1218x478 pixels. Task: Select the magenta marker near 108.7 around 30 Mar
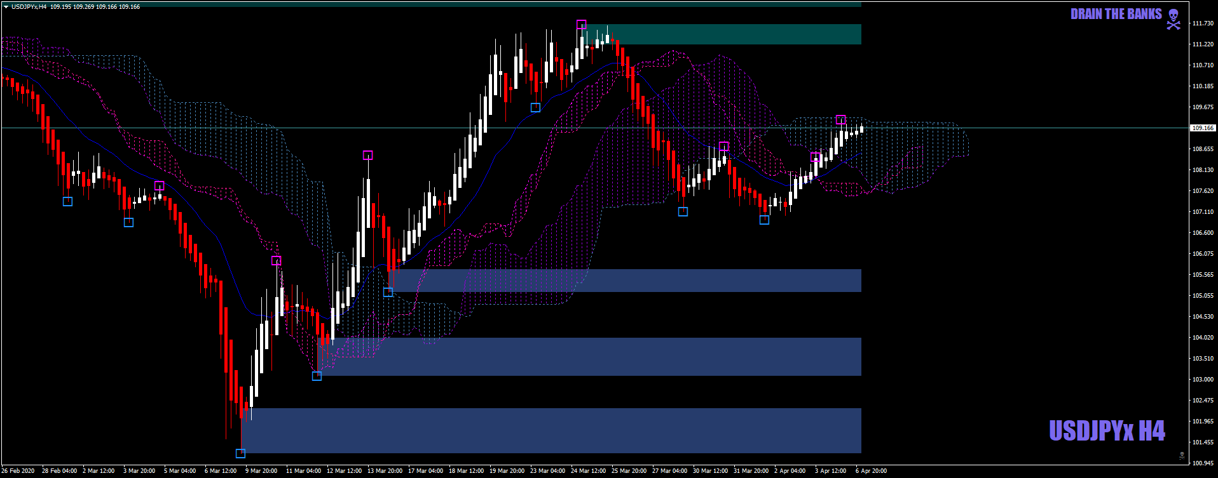(x=723, y=146)
